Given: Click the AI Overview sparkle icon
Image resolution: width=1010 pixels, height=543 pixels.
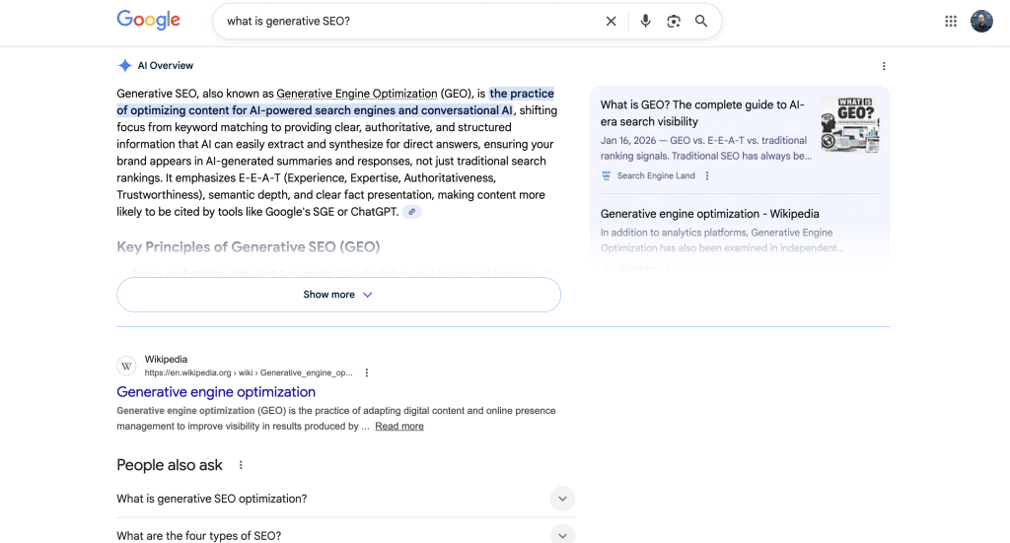Looking at the screenshot, I should tap(124, 66).
